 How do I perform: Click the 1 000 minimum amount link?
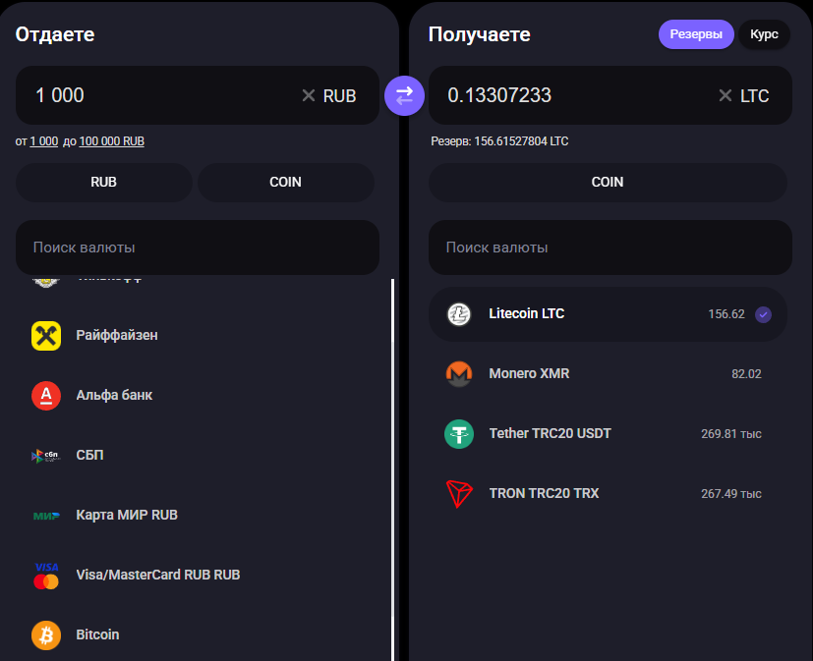click(x=44, y=141)
